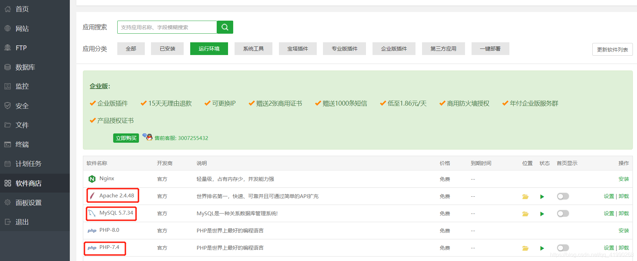637x261 pixels.
Task: Click the grid icon beside 软件商店
Action: coord(8,183)
